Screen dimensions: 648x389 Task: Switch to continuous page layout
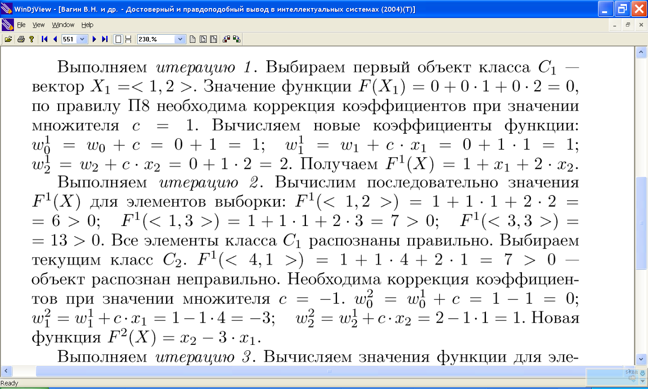pyautogui.click(x=128, y=39)
